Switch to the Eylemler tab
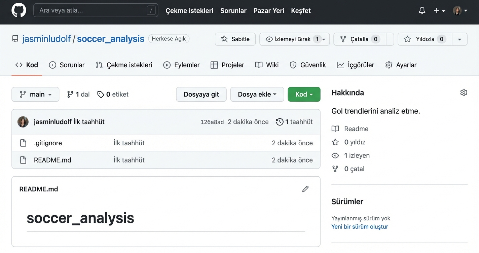Image resolution: width=479 pixels, height=253 pixels. 181,65
